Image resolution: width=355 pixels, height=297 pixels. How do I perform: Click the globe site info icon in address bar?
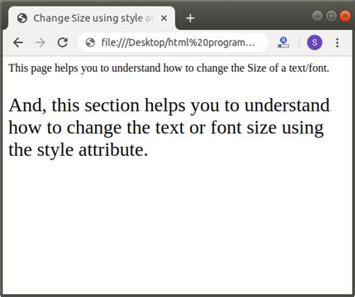click(x=90, y=43)
